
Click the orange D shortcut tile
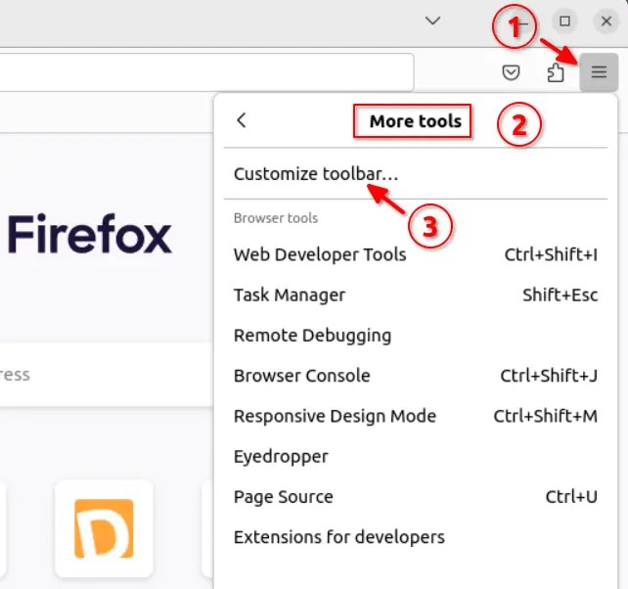point(104,528)
